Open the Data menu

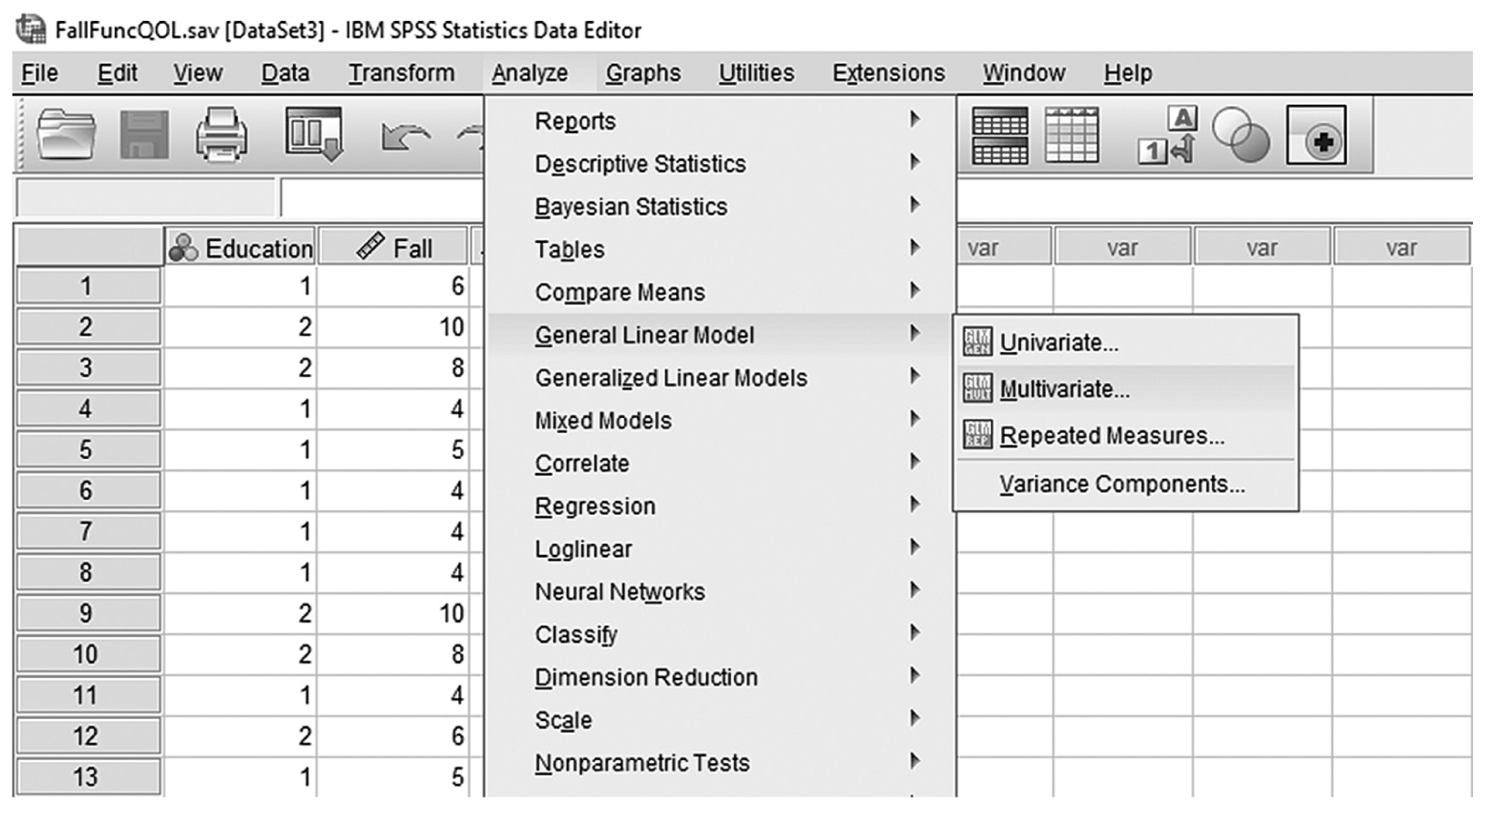[286, 73]
